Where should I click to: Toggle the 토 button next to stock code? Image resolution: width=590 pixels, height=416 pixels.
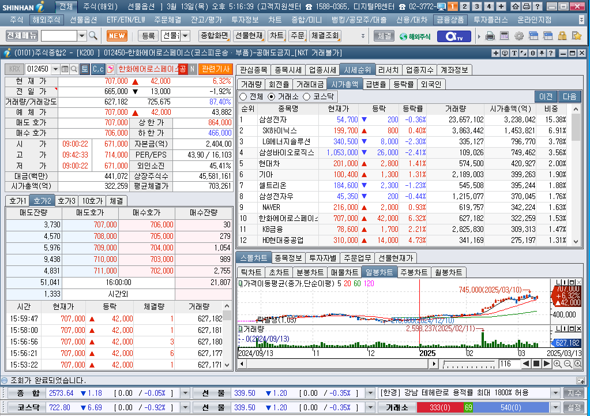click(x=85, y=69)
